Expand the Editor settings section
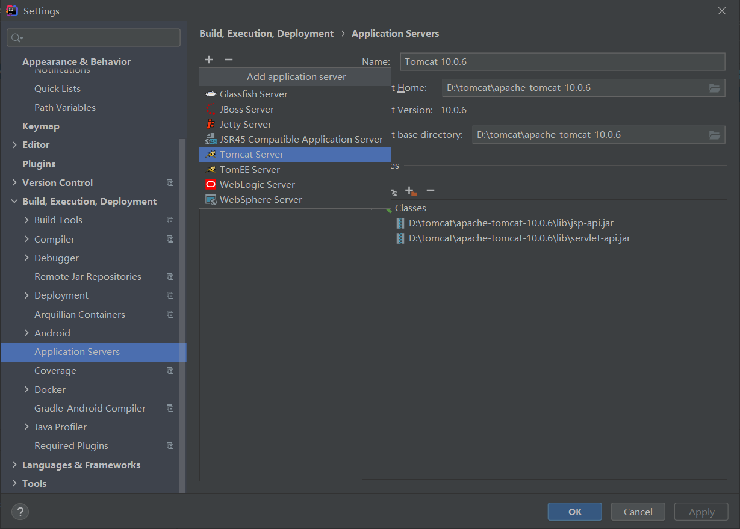Viewport: 740px width, 529px height. click(x=14, y=145)
